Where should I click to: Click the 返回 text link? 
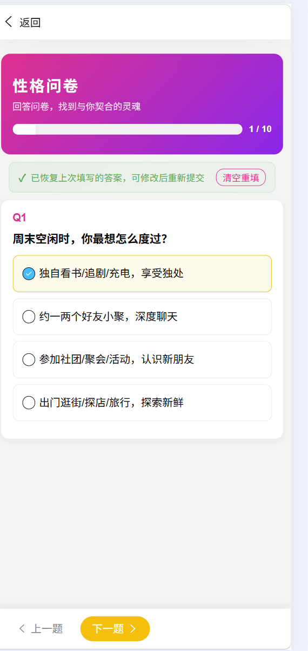[30, 22]
